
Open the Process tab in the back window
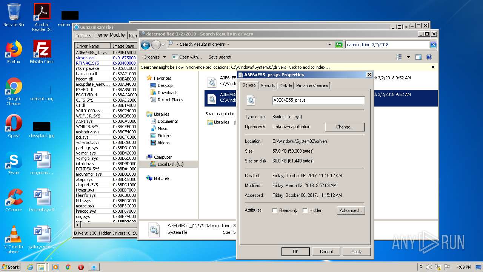(x=83, y=36)
